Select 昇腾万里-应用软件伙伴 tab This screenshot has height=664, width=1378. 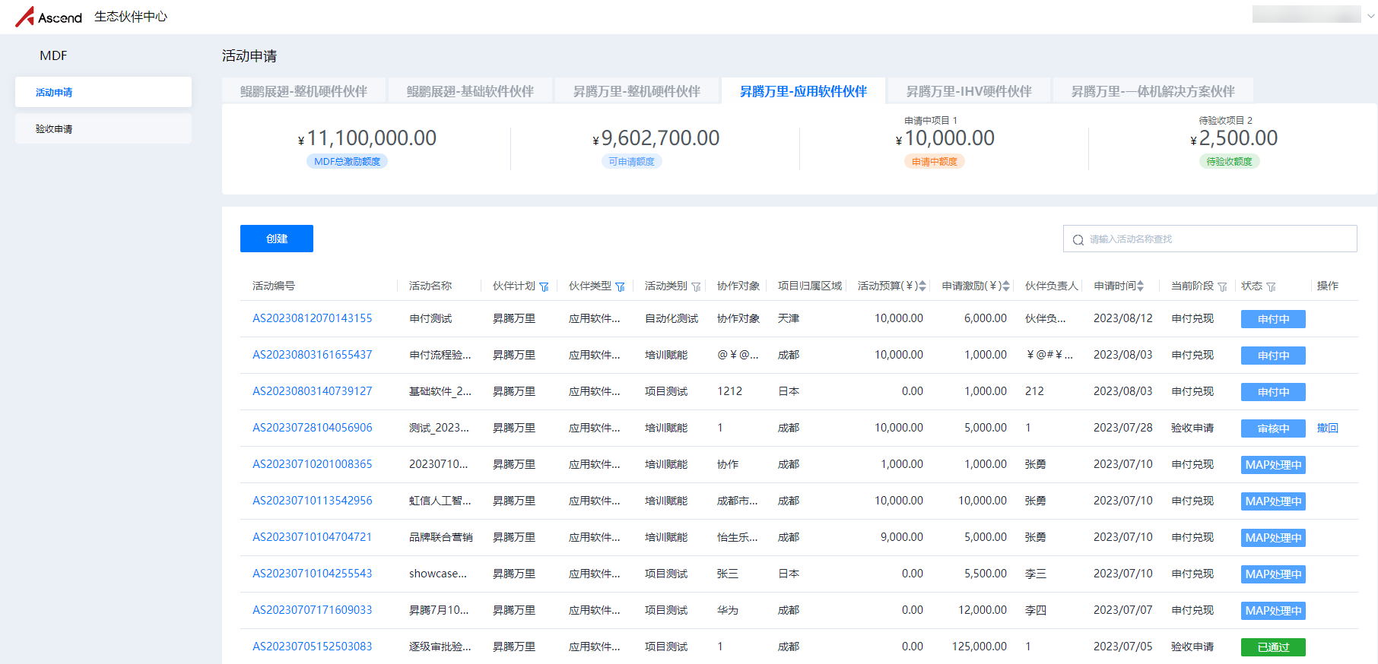(x=803, y=91)
